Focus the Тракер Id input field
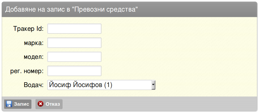Viewport: 258px width, 112px height. pos(74,29)
